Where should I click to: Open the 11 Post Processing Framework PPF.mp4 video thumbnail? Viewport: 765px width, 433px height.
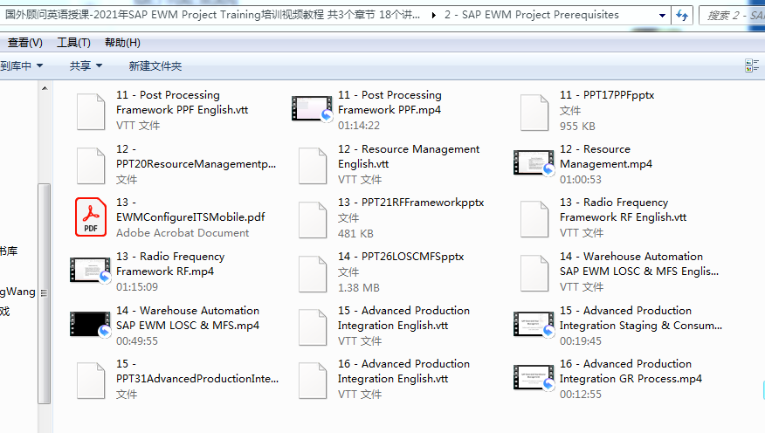pos(313,108)
